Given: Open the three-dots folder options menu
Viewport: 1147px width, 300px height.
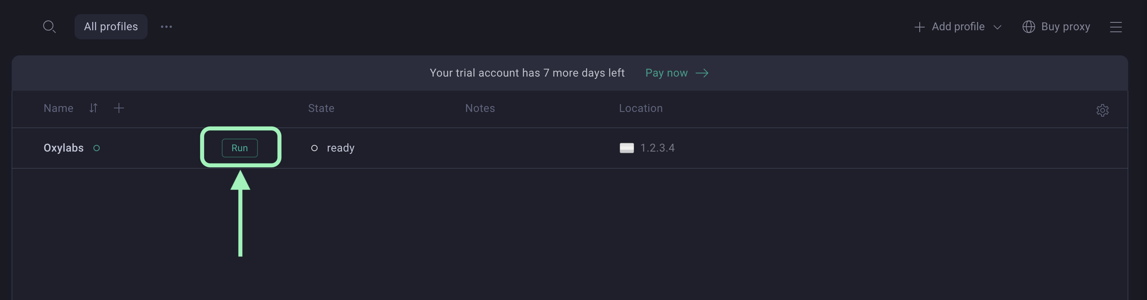Looking at the screenshot, I should pos(166,27).
